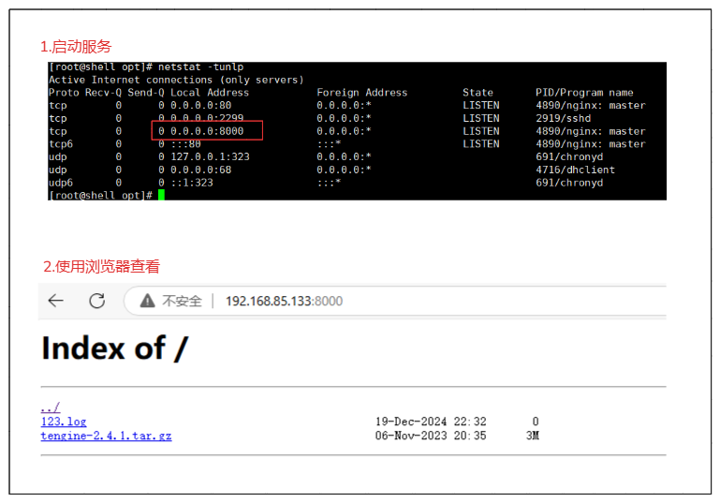
Task: Click 'Active Internet connections (only servers)' line
Action: click(176, 80)
